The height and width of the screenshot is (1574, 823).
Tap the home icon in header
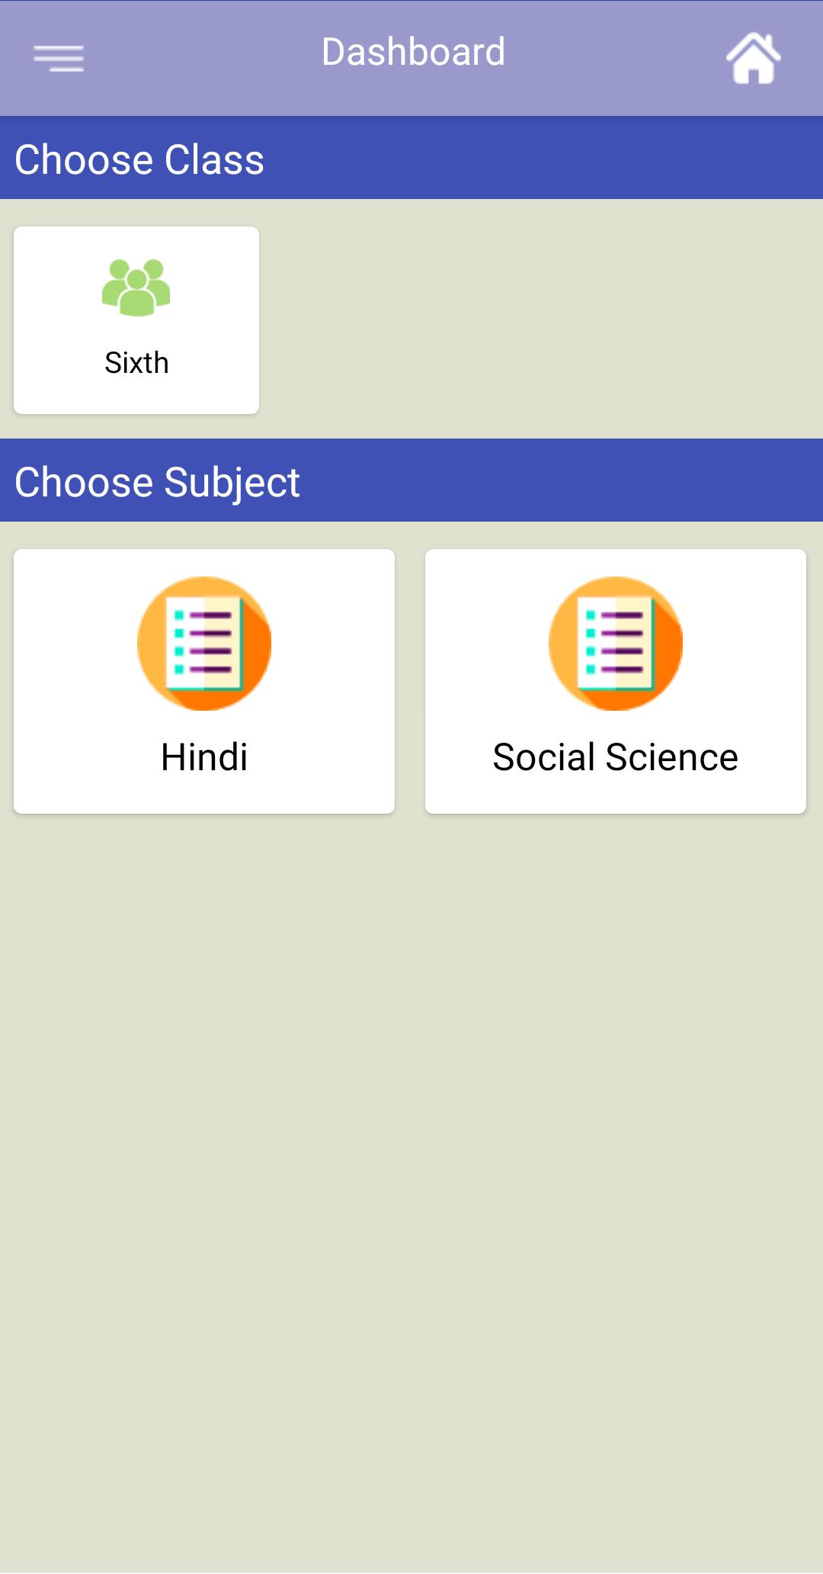point(753,58)
